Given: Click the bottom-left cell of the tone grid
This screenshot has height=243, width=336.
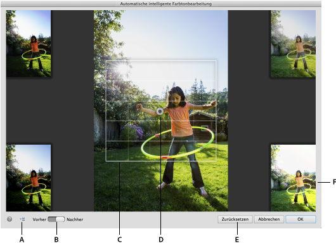Looking at the screenshot, I should (117, 151).
